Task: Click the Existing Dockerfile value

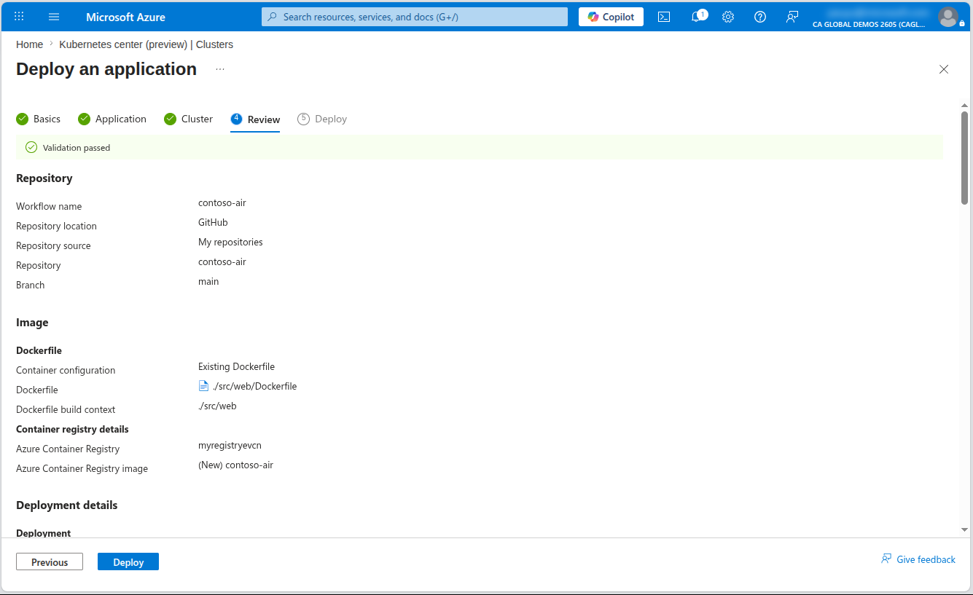Action: coord(236,366)
